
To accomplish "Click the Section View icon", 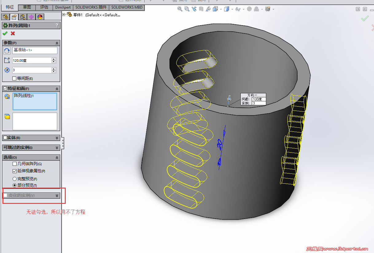I will coord(201,9).
